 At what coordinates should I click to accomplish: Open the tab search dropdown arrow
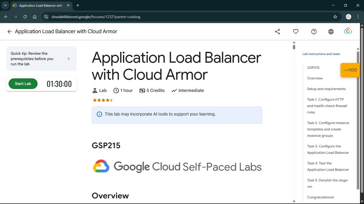pyautogui.click(x=5, y=5)
